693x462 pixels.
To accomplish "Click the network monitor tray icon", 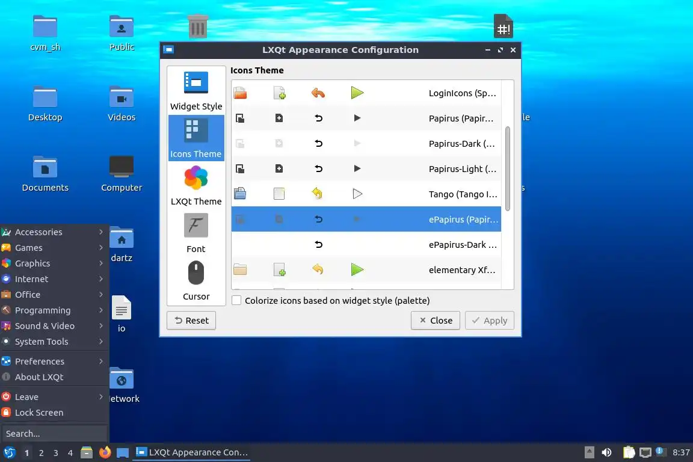I will (645, 452).
